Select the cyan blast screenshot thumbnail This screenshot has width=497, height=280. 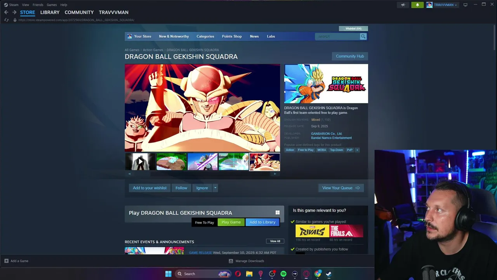click(234, 162)
